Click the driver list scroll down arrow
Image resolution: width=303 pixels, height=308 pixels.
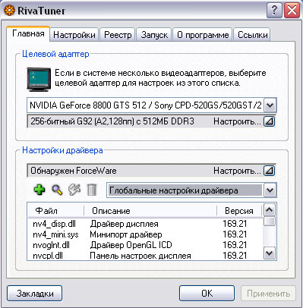(x=269, y=253)
